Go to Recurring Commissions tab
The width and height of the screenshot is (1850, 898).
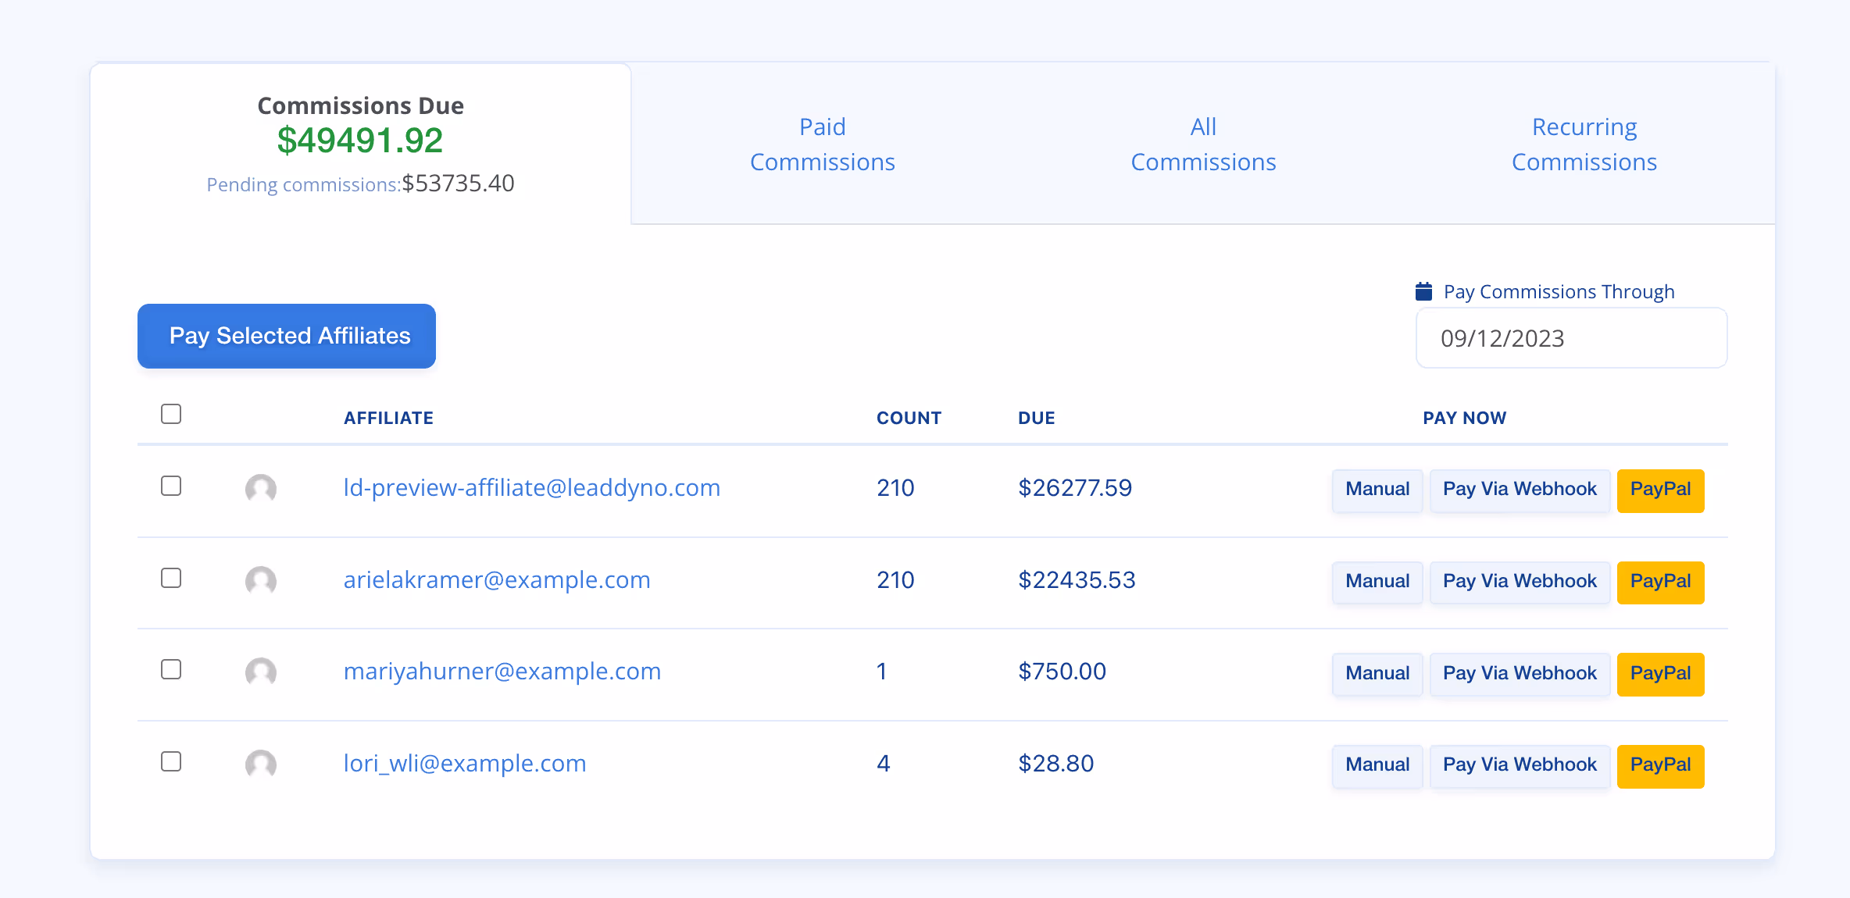(1584, 144)
